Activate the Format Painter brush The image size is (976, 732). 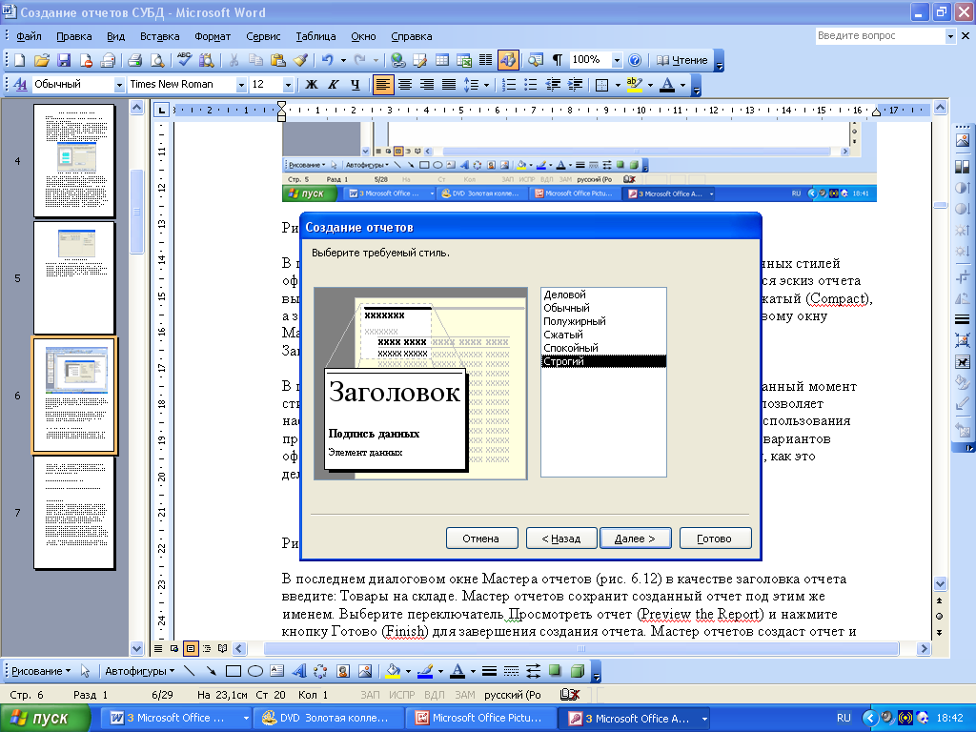pos(300,60)
